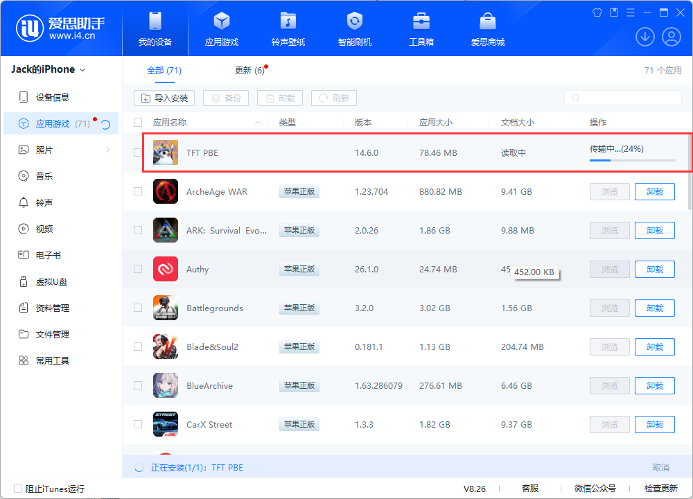
Task: Check the CarX Street row checkbox
Action: [138, 424]
